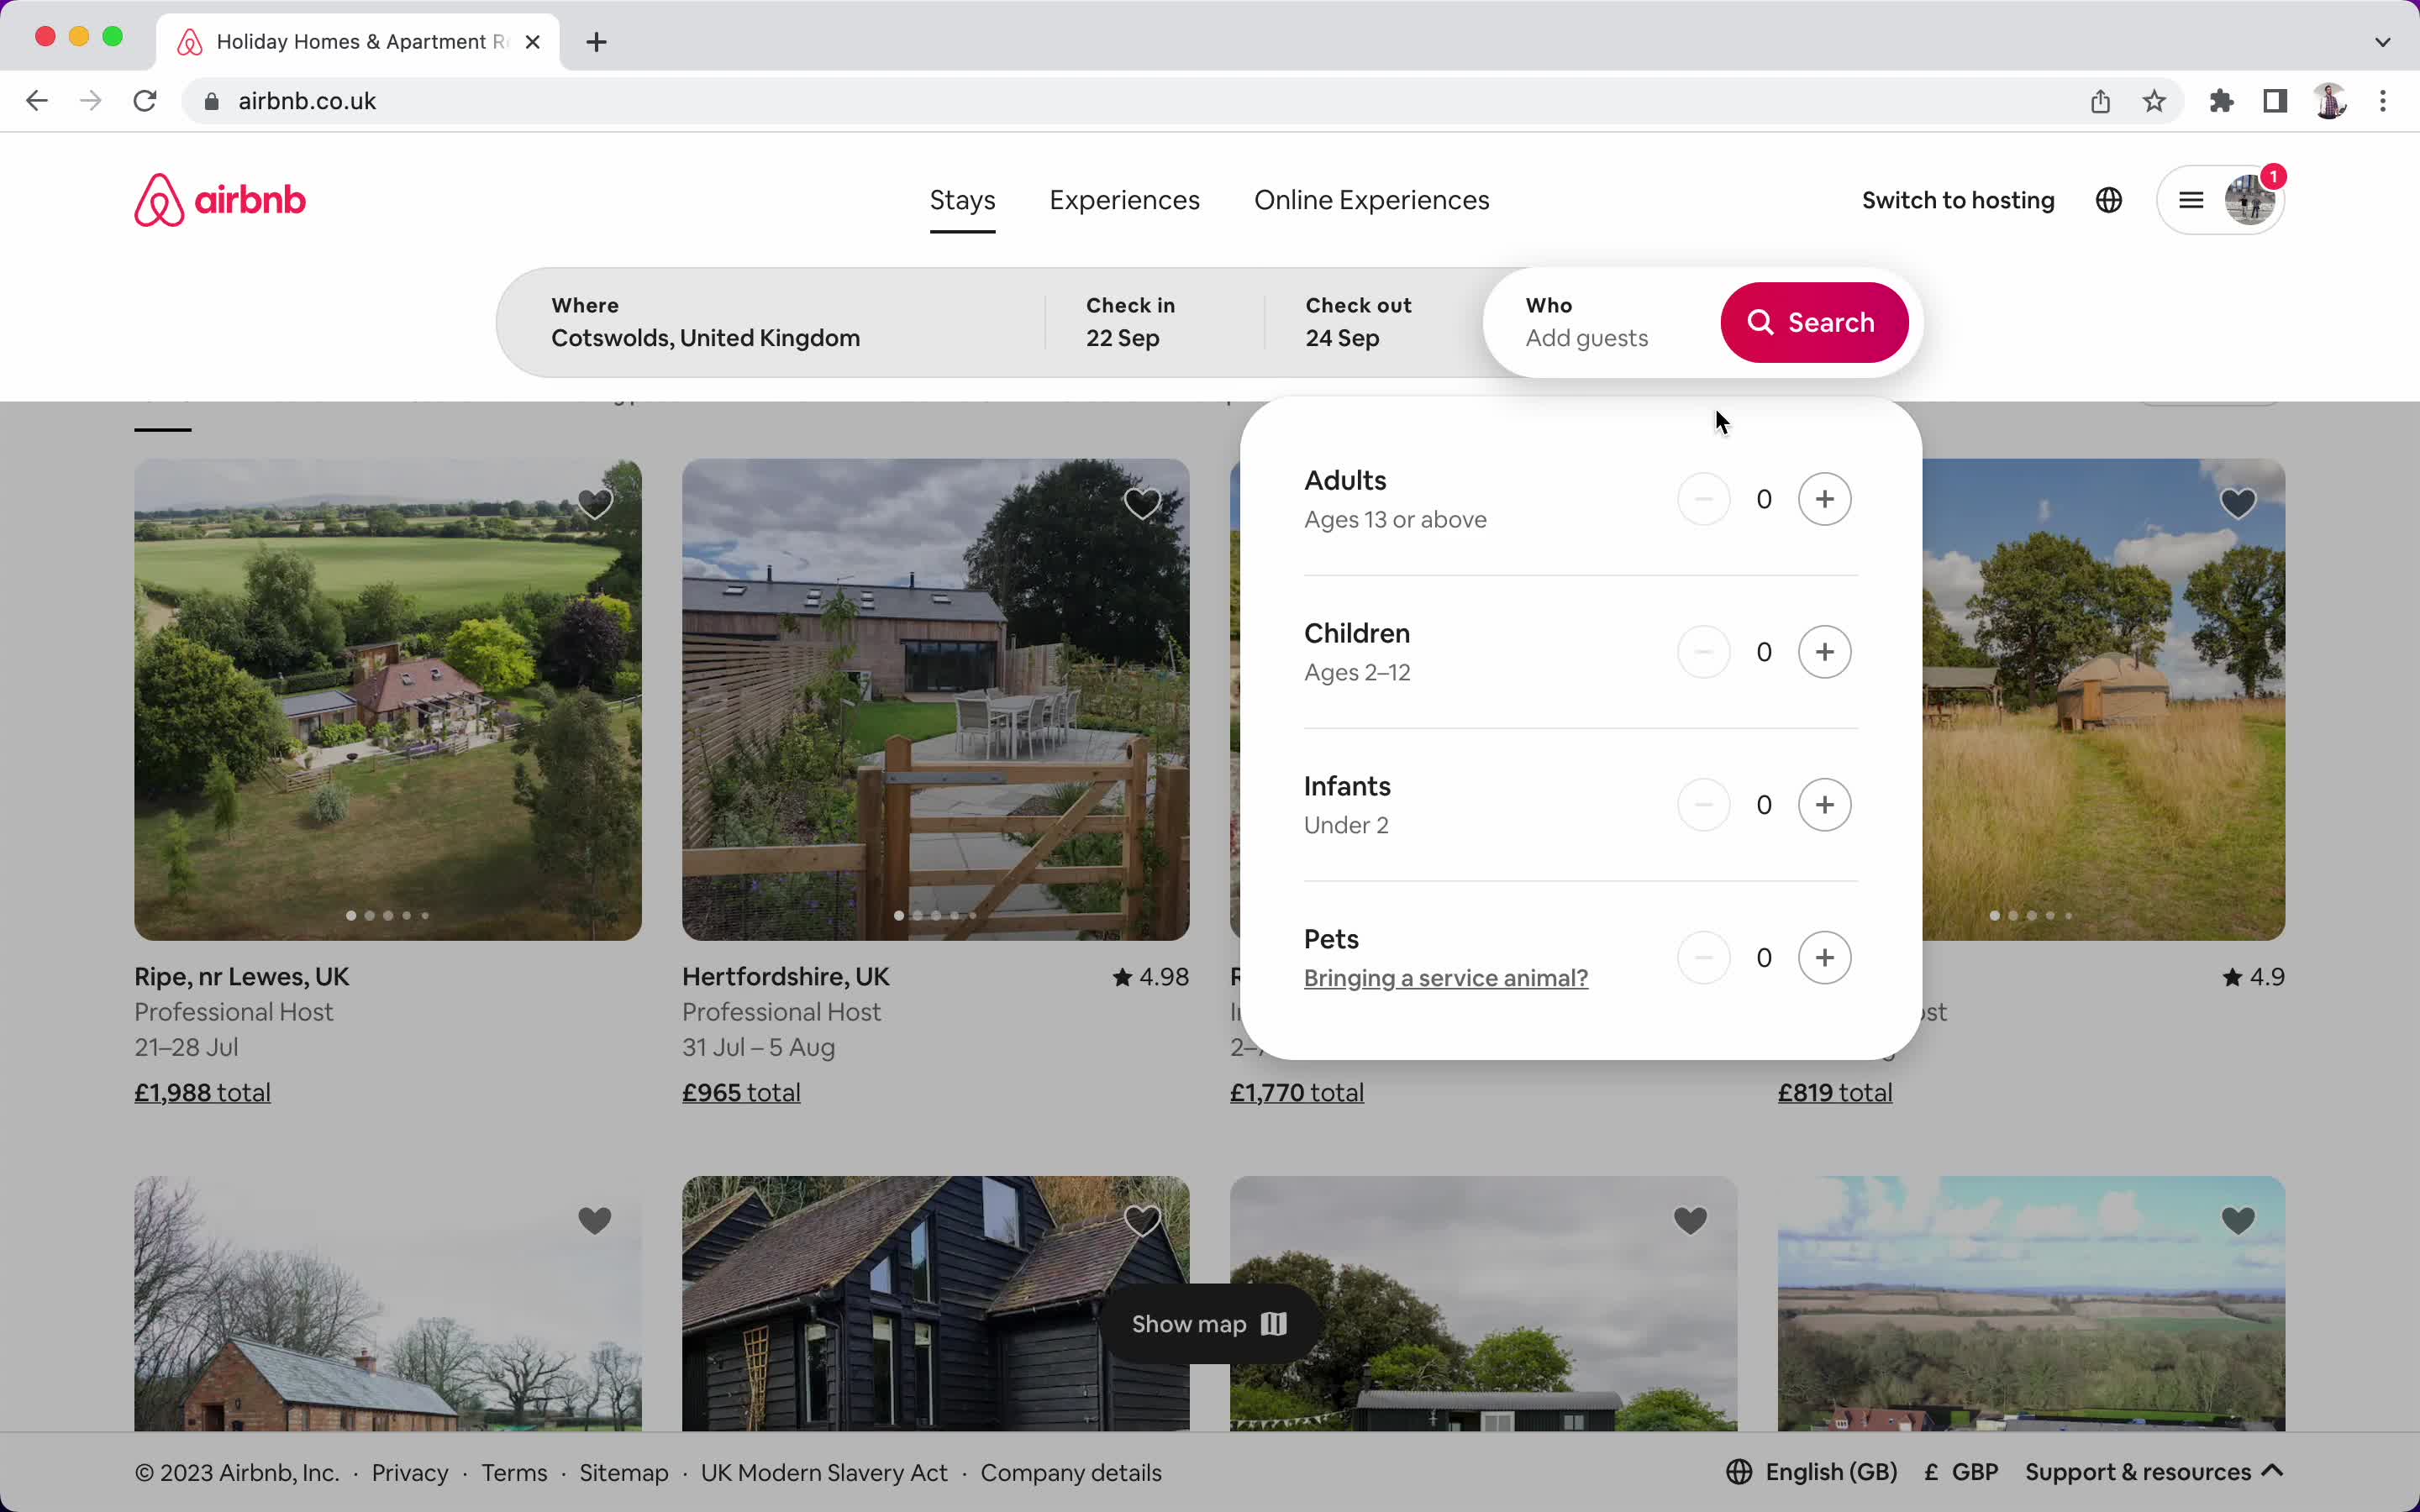Screen dimensions: 2420x1512
Task: Click Switch to hosting
Action: [1958, 200]
